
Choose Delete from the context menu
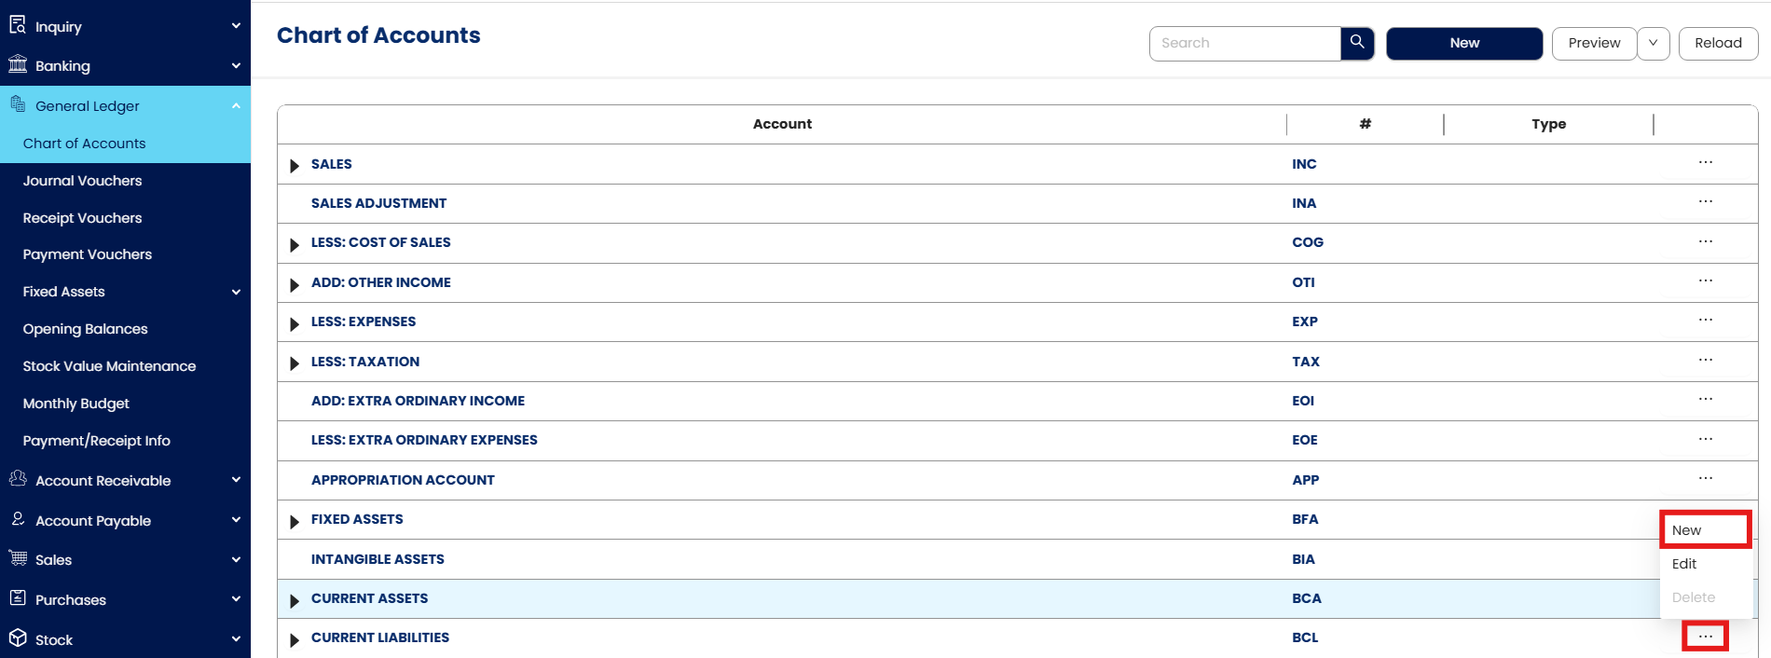pos(1705,597)
